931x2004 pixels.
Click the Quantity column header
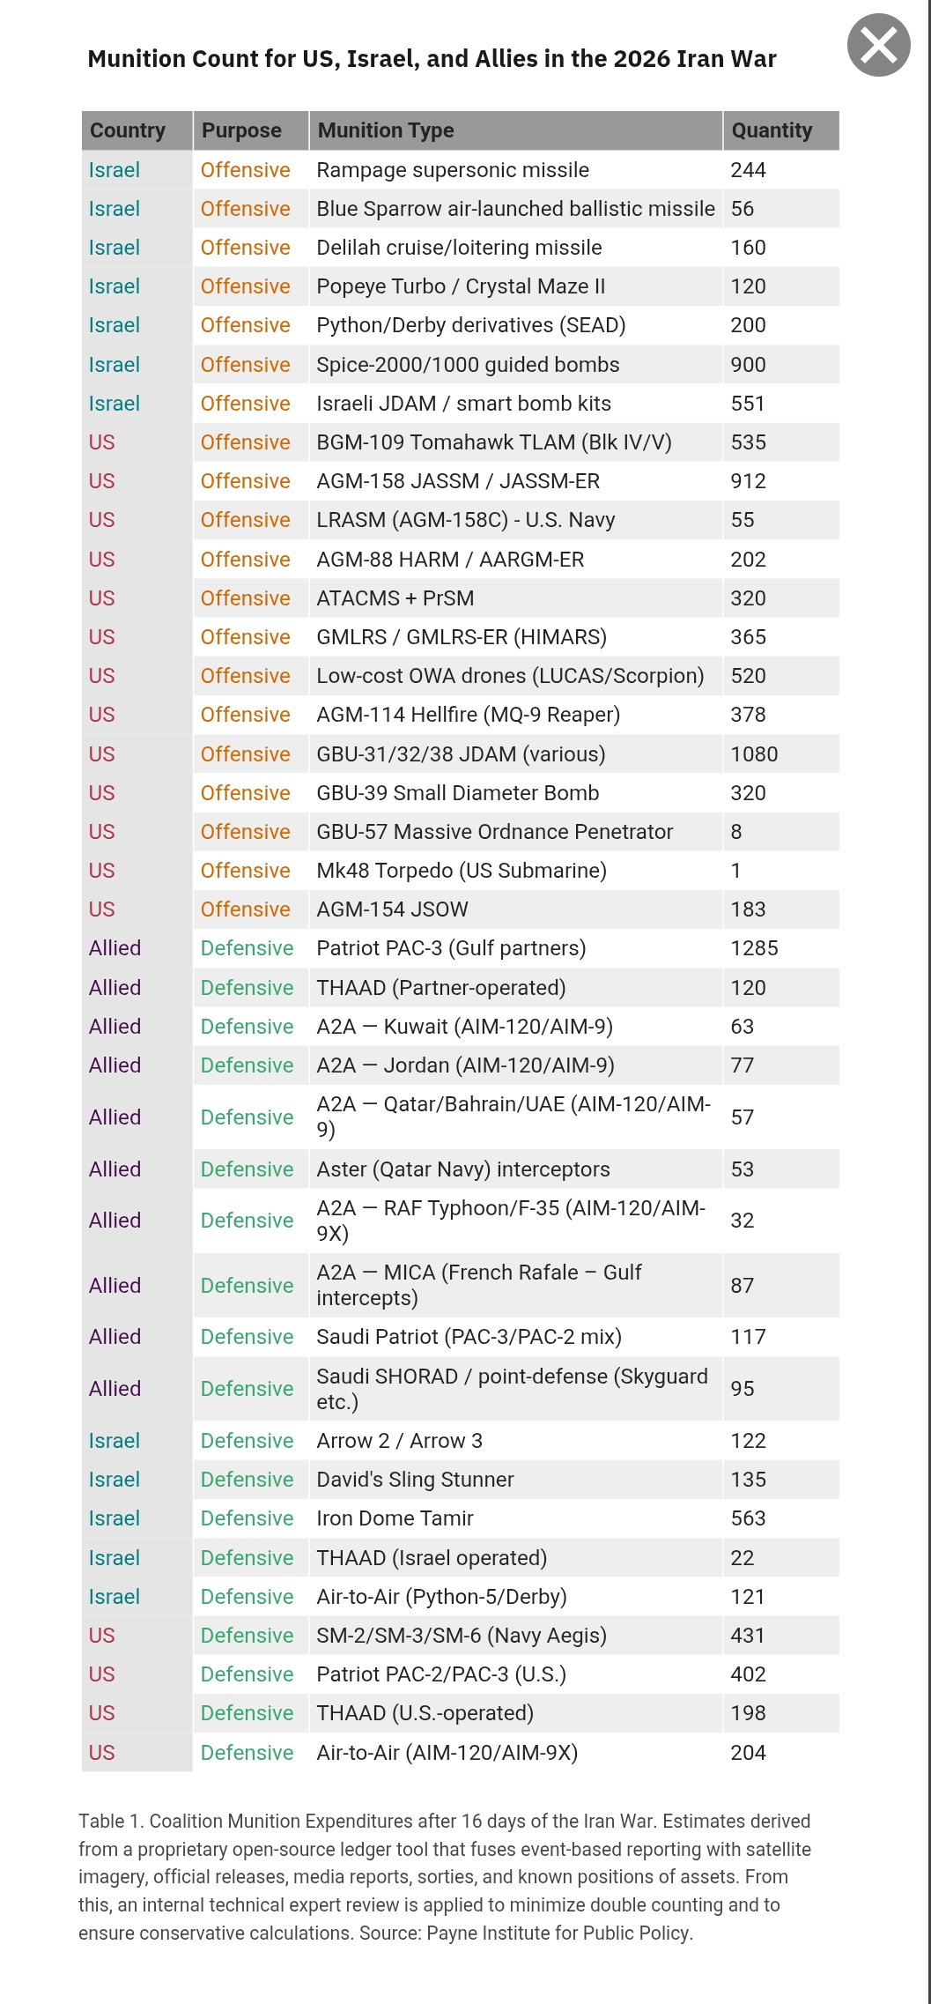point(772,130)
